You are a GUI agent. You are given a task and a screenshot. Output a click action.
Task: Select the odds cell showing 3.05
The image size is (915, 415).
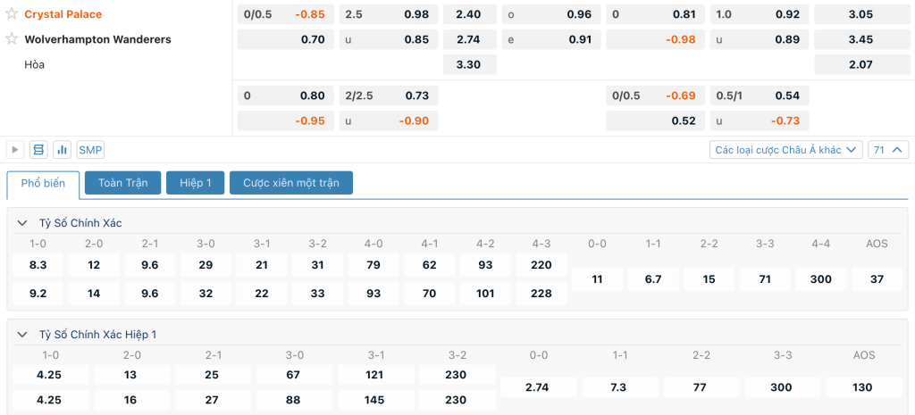pos(861,14)
